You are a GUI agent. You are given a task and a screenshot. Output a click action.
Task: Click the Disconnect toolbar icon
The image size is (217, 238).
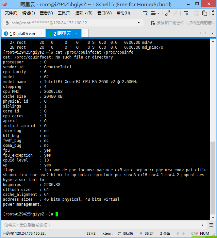[x=175, y=13]
